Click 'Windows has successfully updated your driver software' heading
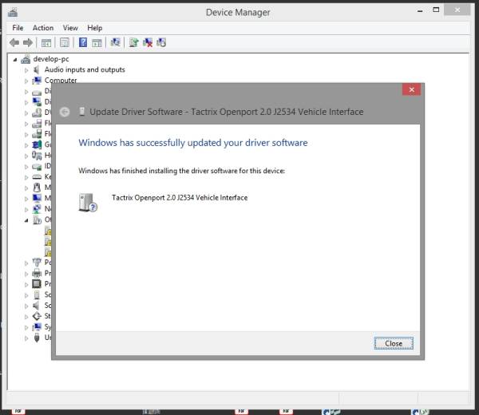 point(192,143)
